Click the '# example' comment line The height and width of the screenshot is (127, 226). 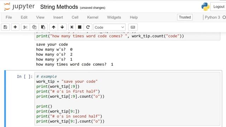click(47, 77)
